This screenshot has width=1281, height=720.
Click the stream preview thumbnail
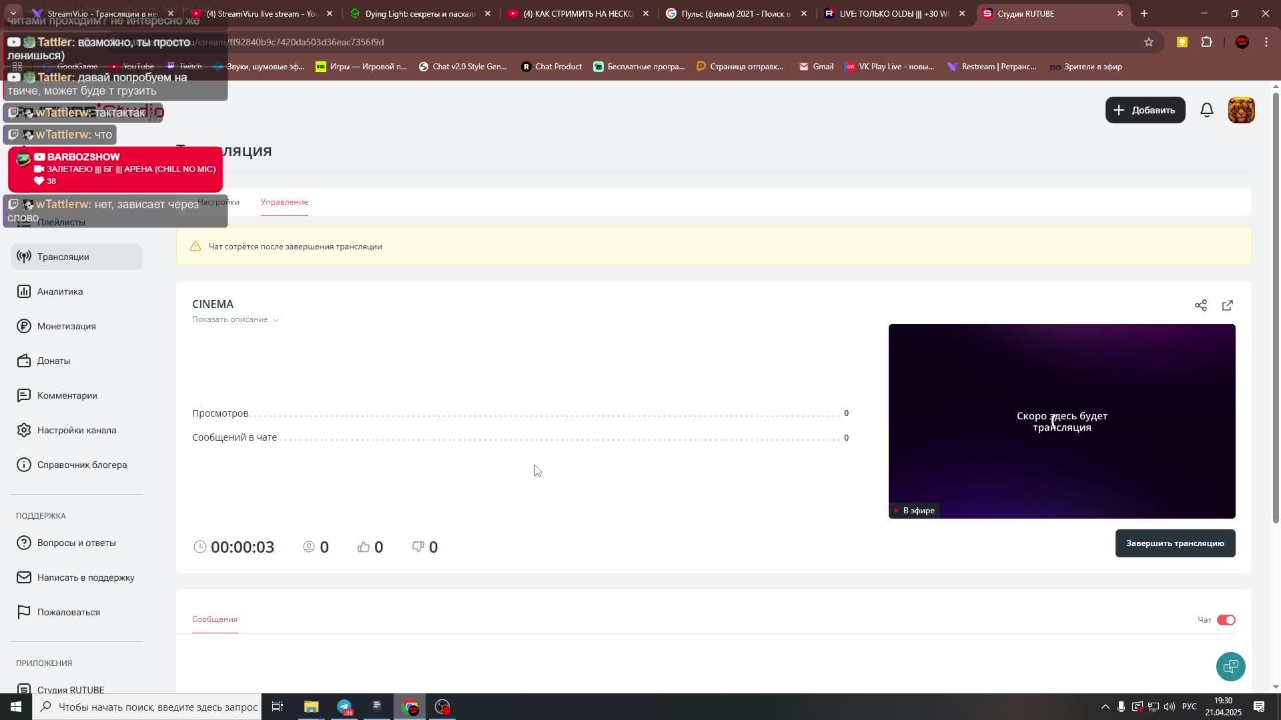(1061, 421)
